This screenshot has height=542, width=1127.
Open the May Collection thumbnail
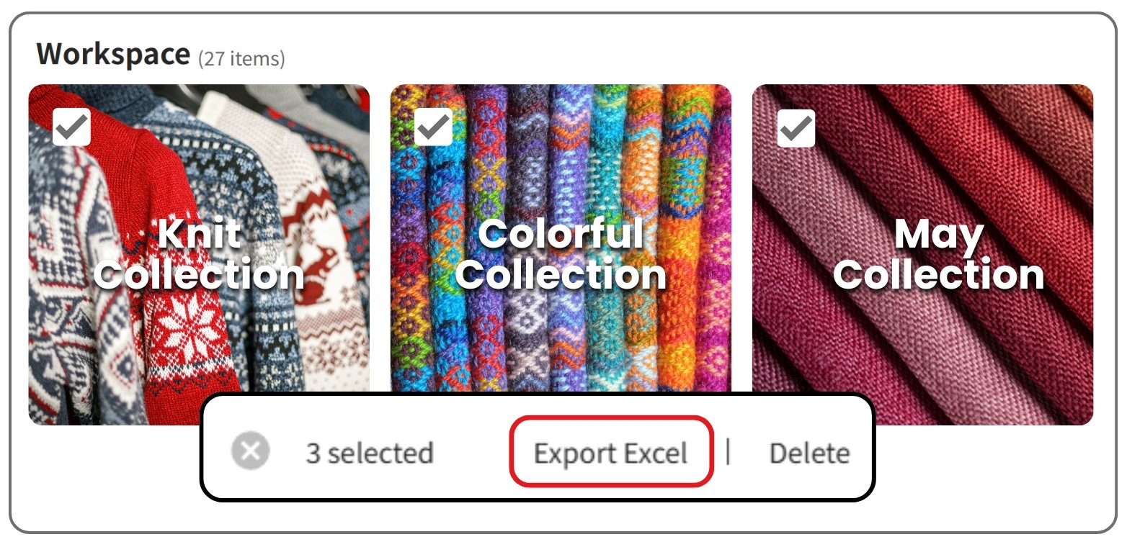[x=922, y=255]
